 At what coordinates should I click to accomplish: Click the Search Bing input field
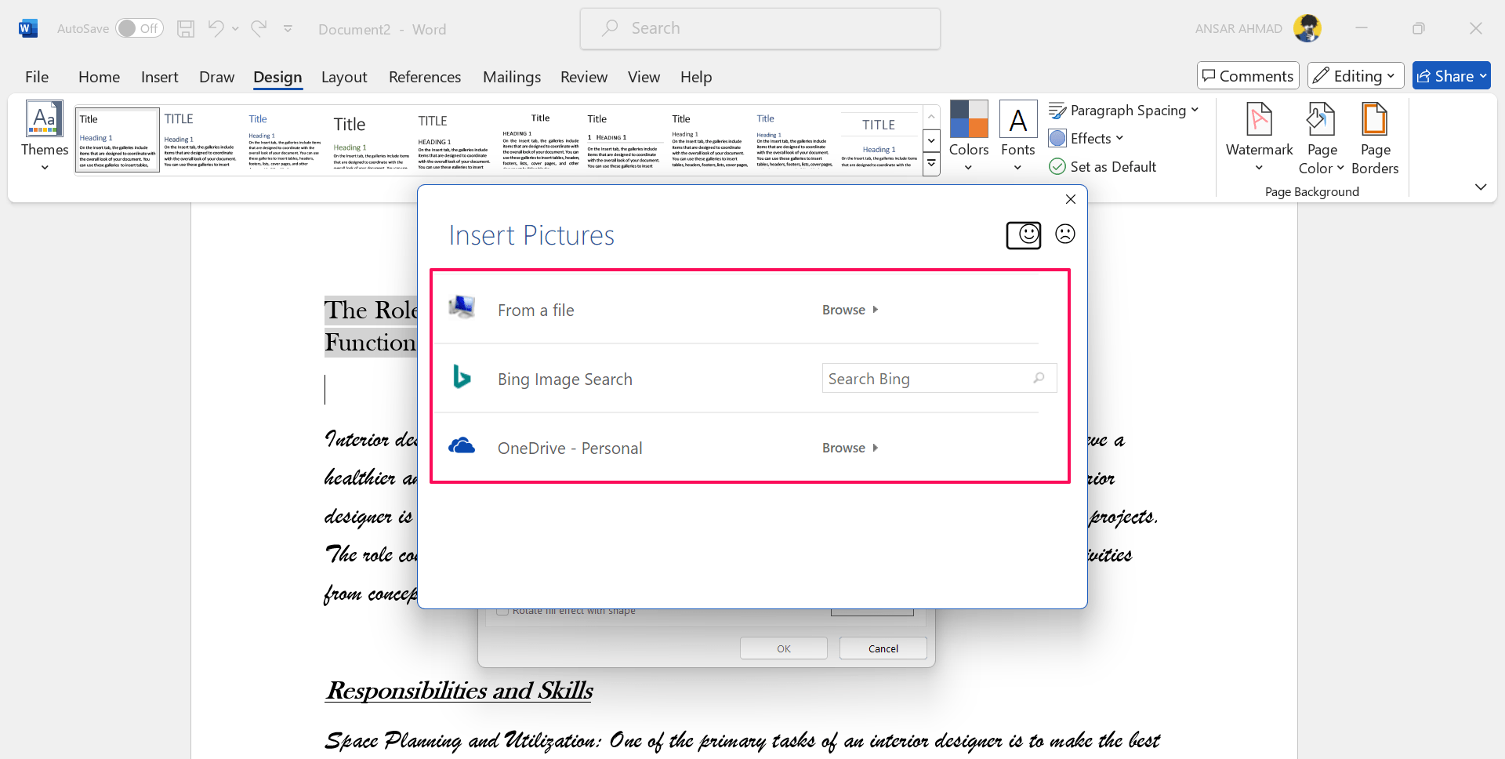[939, 378]
